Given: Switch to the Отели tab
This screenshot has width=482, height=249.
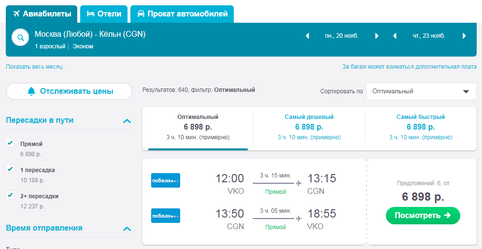Looking at the screenshot, I should tap(104, 14).
